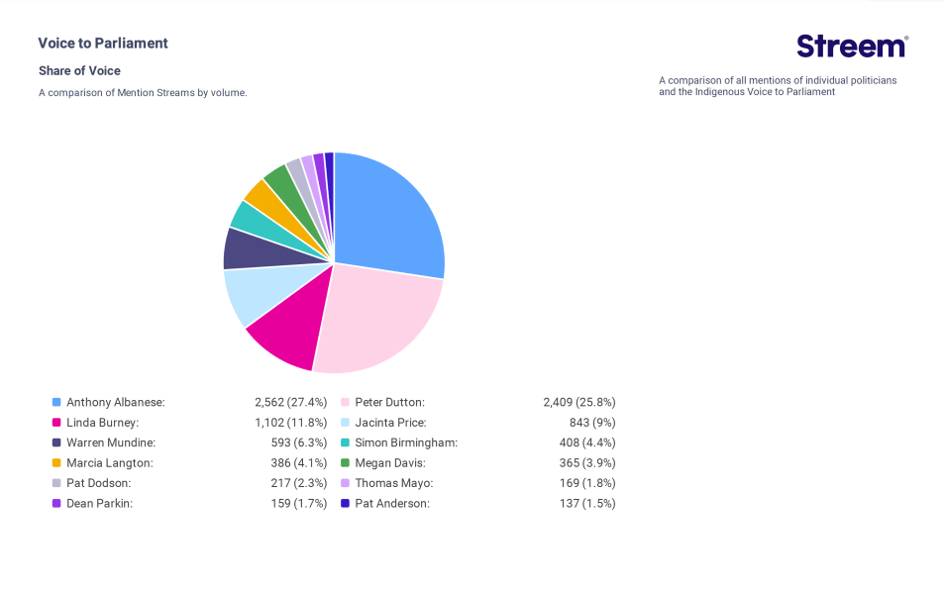Click the '365 (3.9%)' value

587,462
